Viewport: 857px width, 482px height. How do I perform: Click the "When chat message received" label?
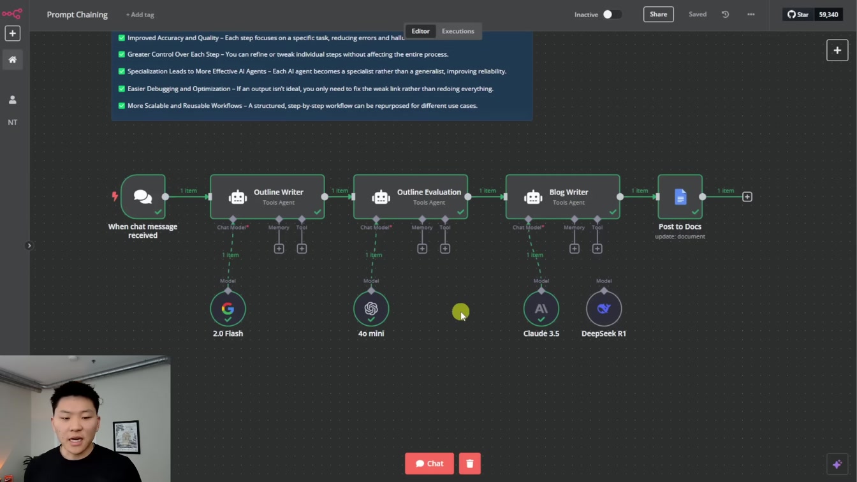(x=143, y=231)
